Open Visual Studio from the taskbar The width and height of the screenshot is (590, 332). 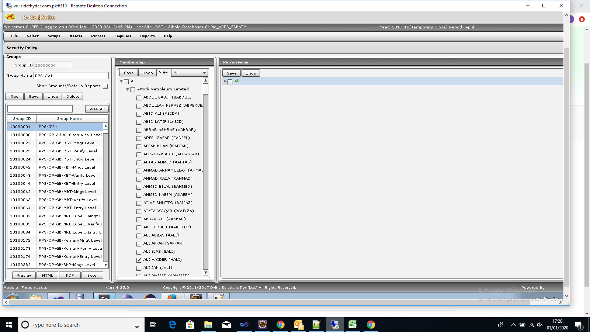tap(244, 325)
